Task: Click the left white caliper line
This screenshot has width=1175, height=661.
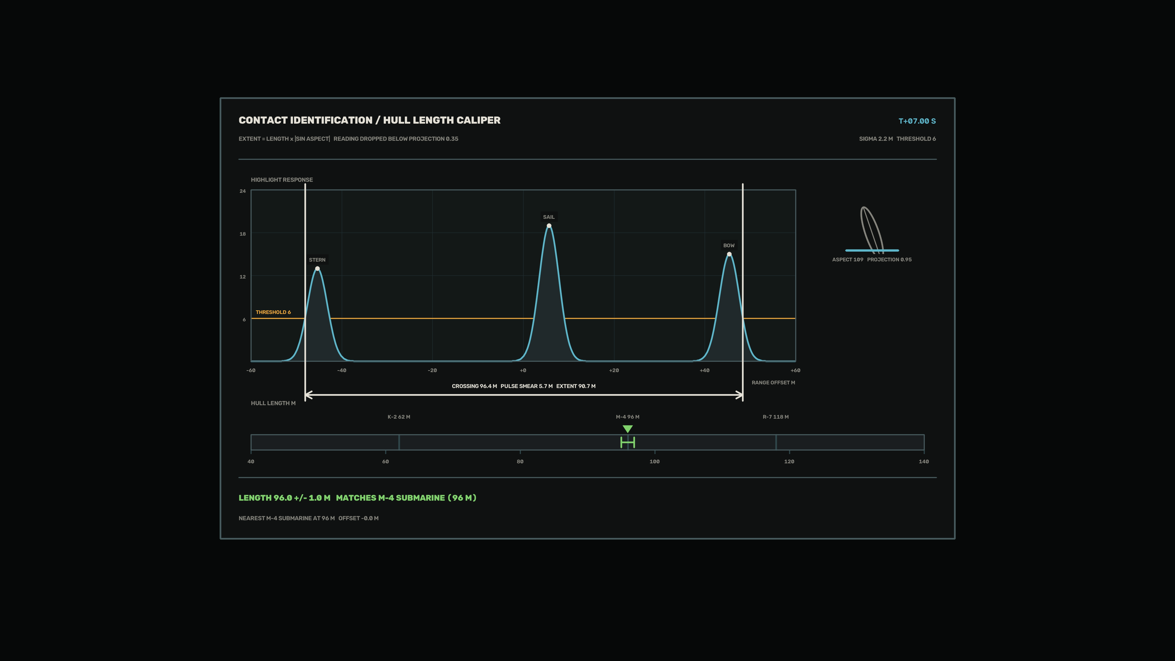Action: (x=305, y=292)
